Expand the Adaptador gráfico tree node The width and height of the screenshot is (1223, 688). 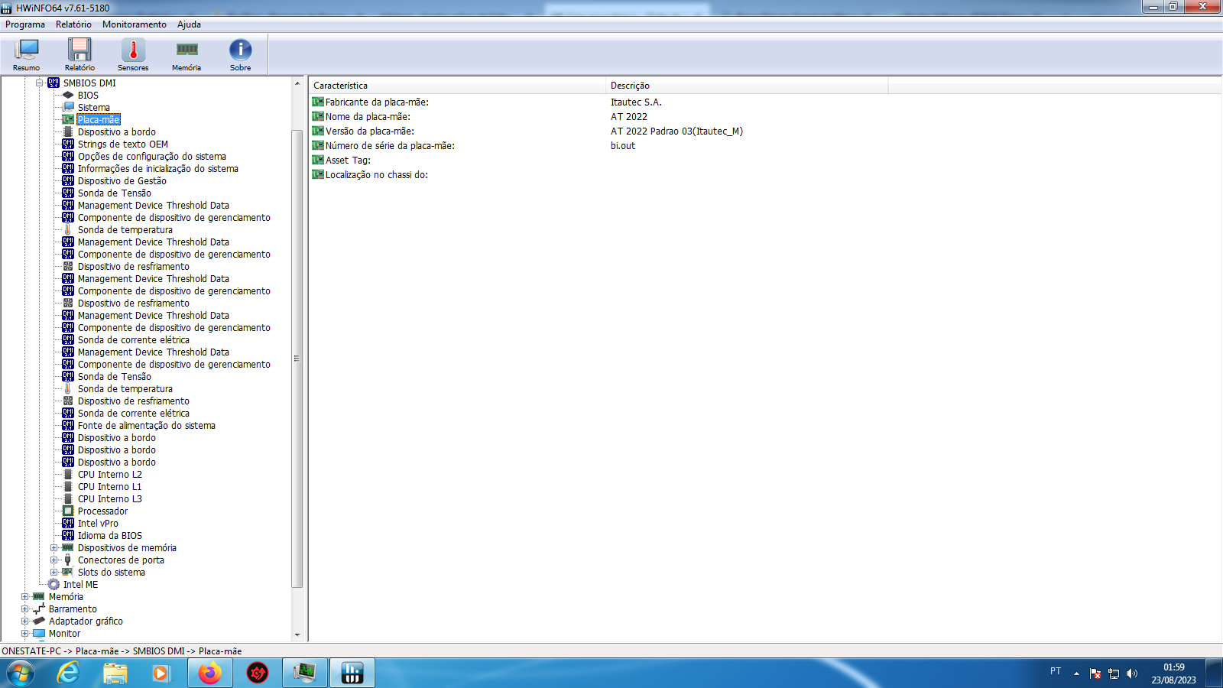click(25, 621)
